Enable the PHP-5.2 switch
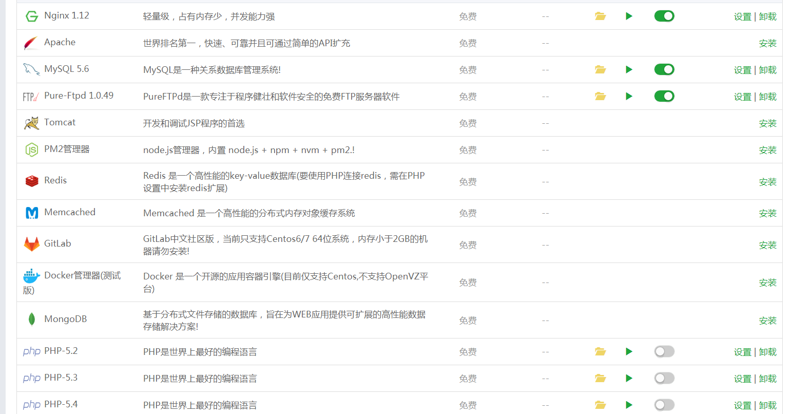This screenshot has height=414, width=793. (x=664, y=352)
